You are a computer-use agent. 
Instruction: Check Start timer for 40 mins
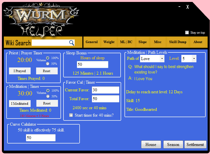point(71,115)
